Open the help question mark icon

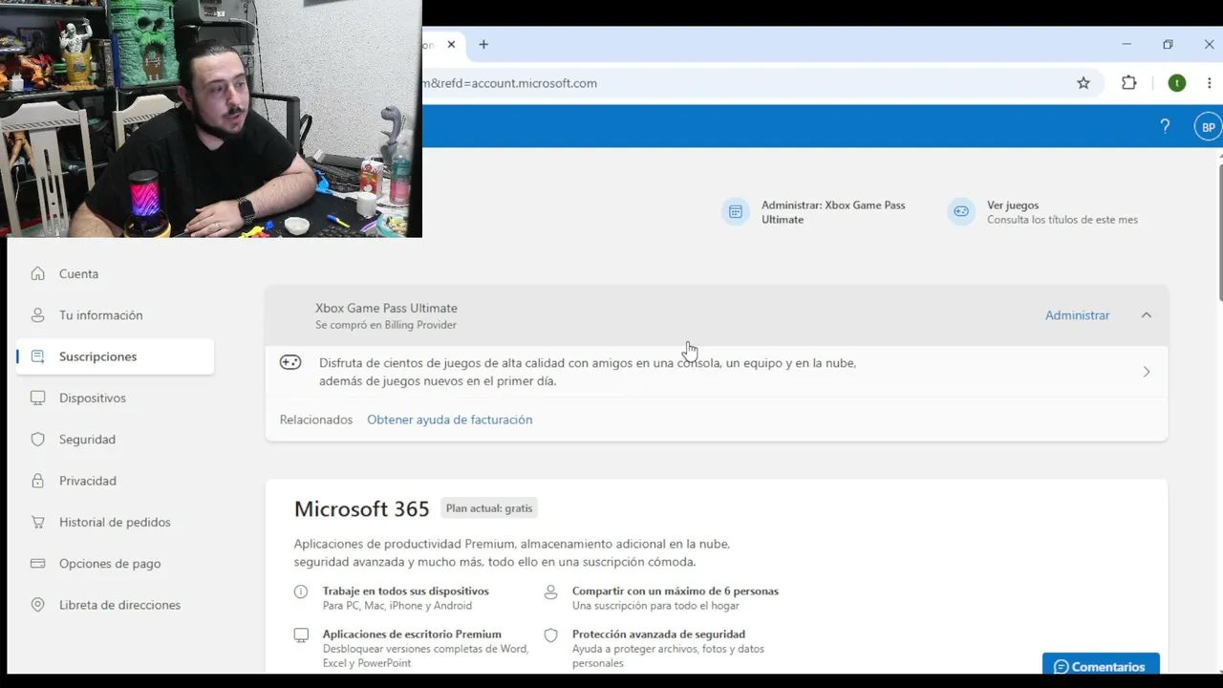point(1165,126)
